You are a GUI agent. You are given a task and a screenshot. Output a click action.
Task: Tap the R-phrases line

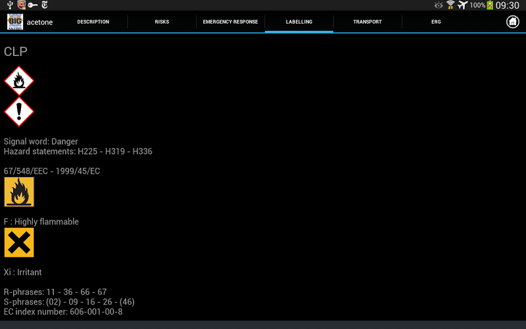(55, 292)
